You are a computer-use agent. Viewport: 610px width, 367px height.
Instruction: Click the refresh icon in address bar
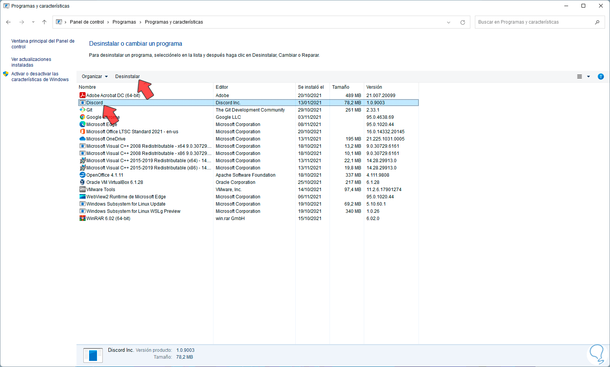(463, 22)
